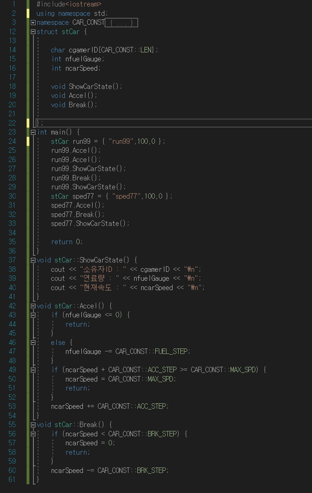Click 'nfuelGauge -= CAR_CONST::FUEL_STEP;' statement
312x493 pixels.
pyautogui.click(x=128, y=352)
